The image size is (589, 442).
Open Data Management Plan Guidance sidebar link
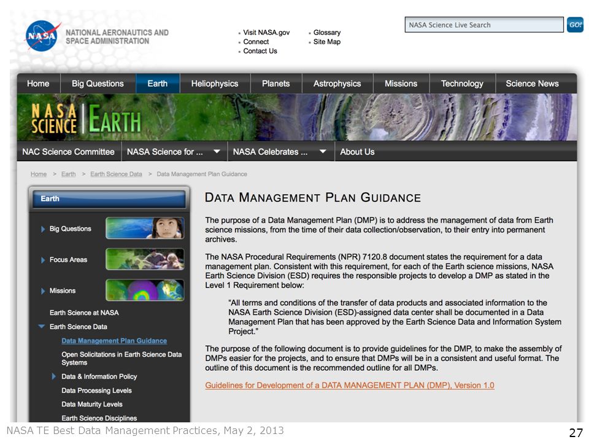[114, 341]
